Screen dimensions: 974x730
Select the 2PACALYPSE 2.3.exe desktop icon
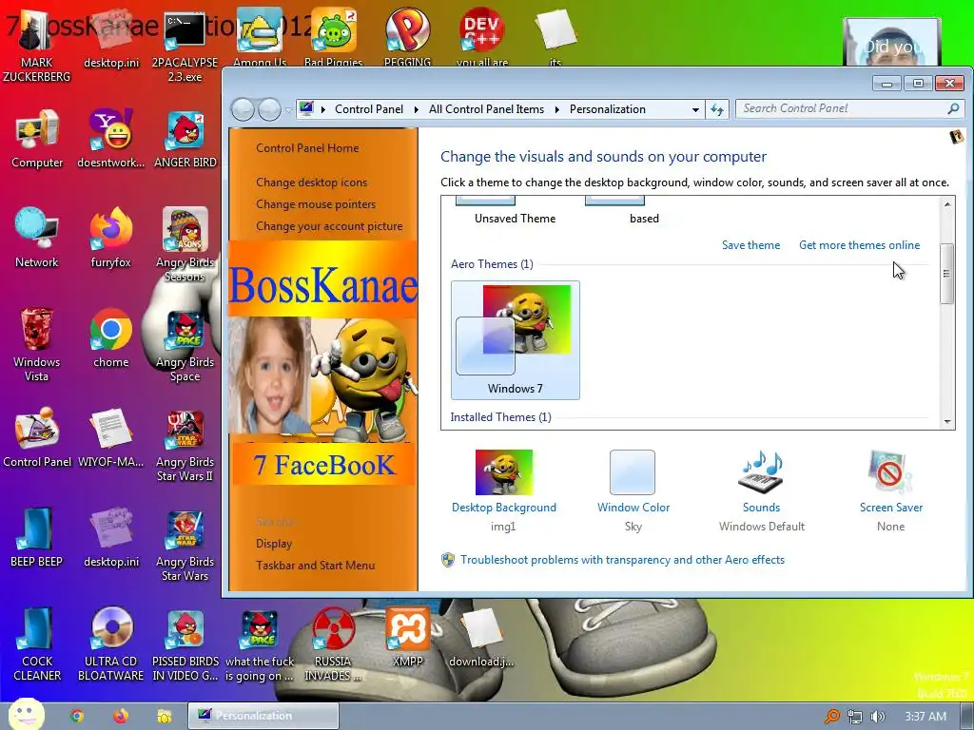185,47
